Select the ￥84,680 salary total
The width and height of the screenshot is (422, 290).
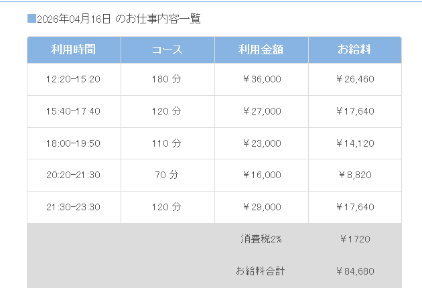(355, 271)
